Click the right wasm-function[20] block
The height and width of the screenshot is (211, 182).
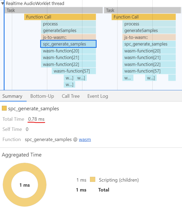tap(149, 51)
